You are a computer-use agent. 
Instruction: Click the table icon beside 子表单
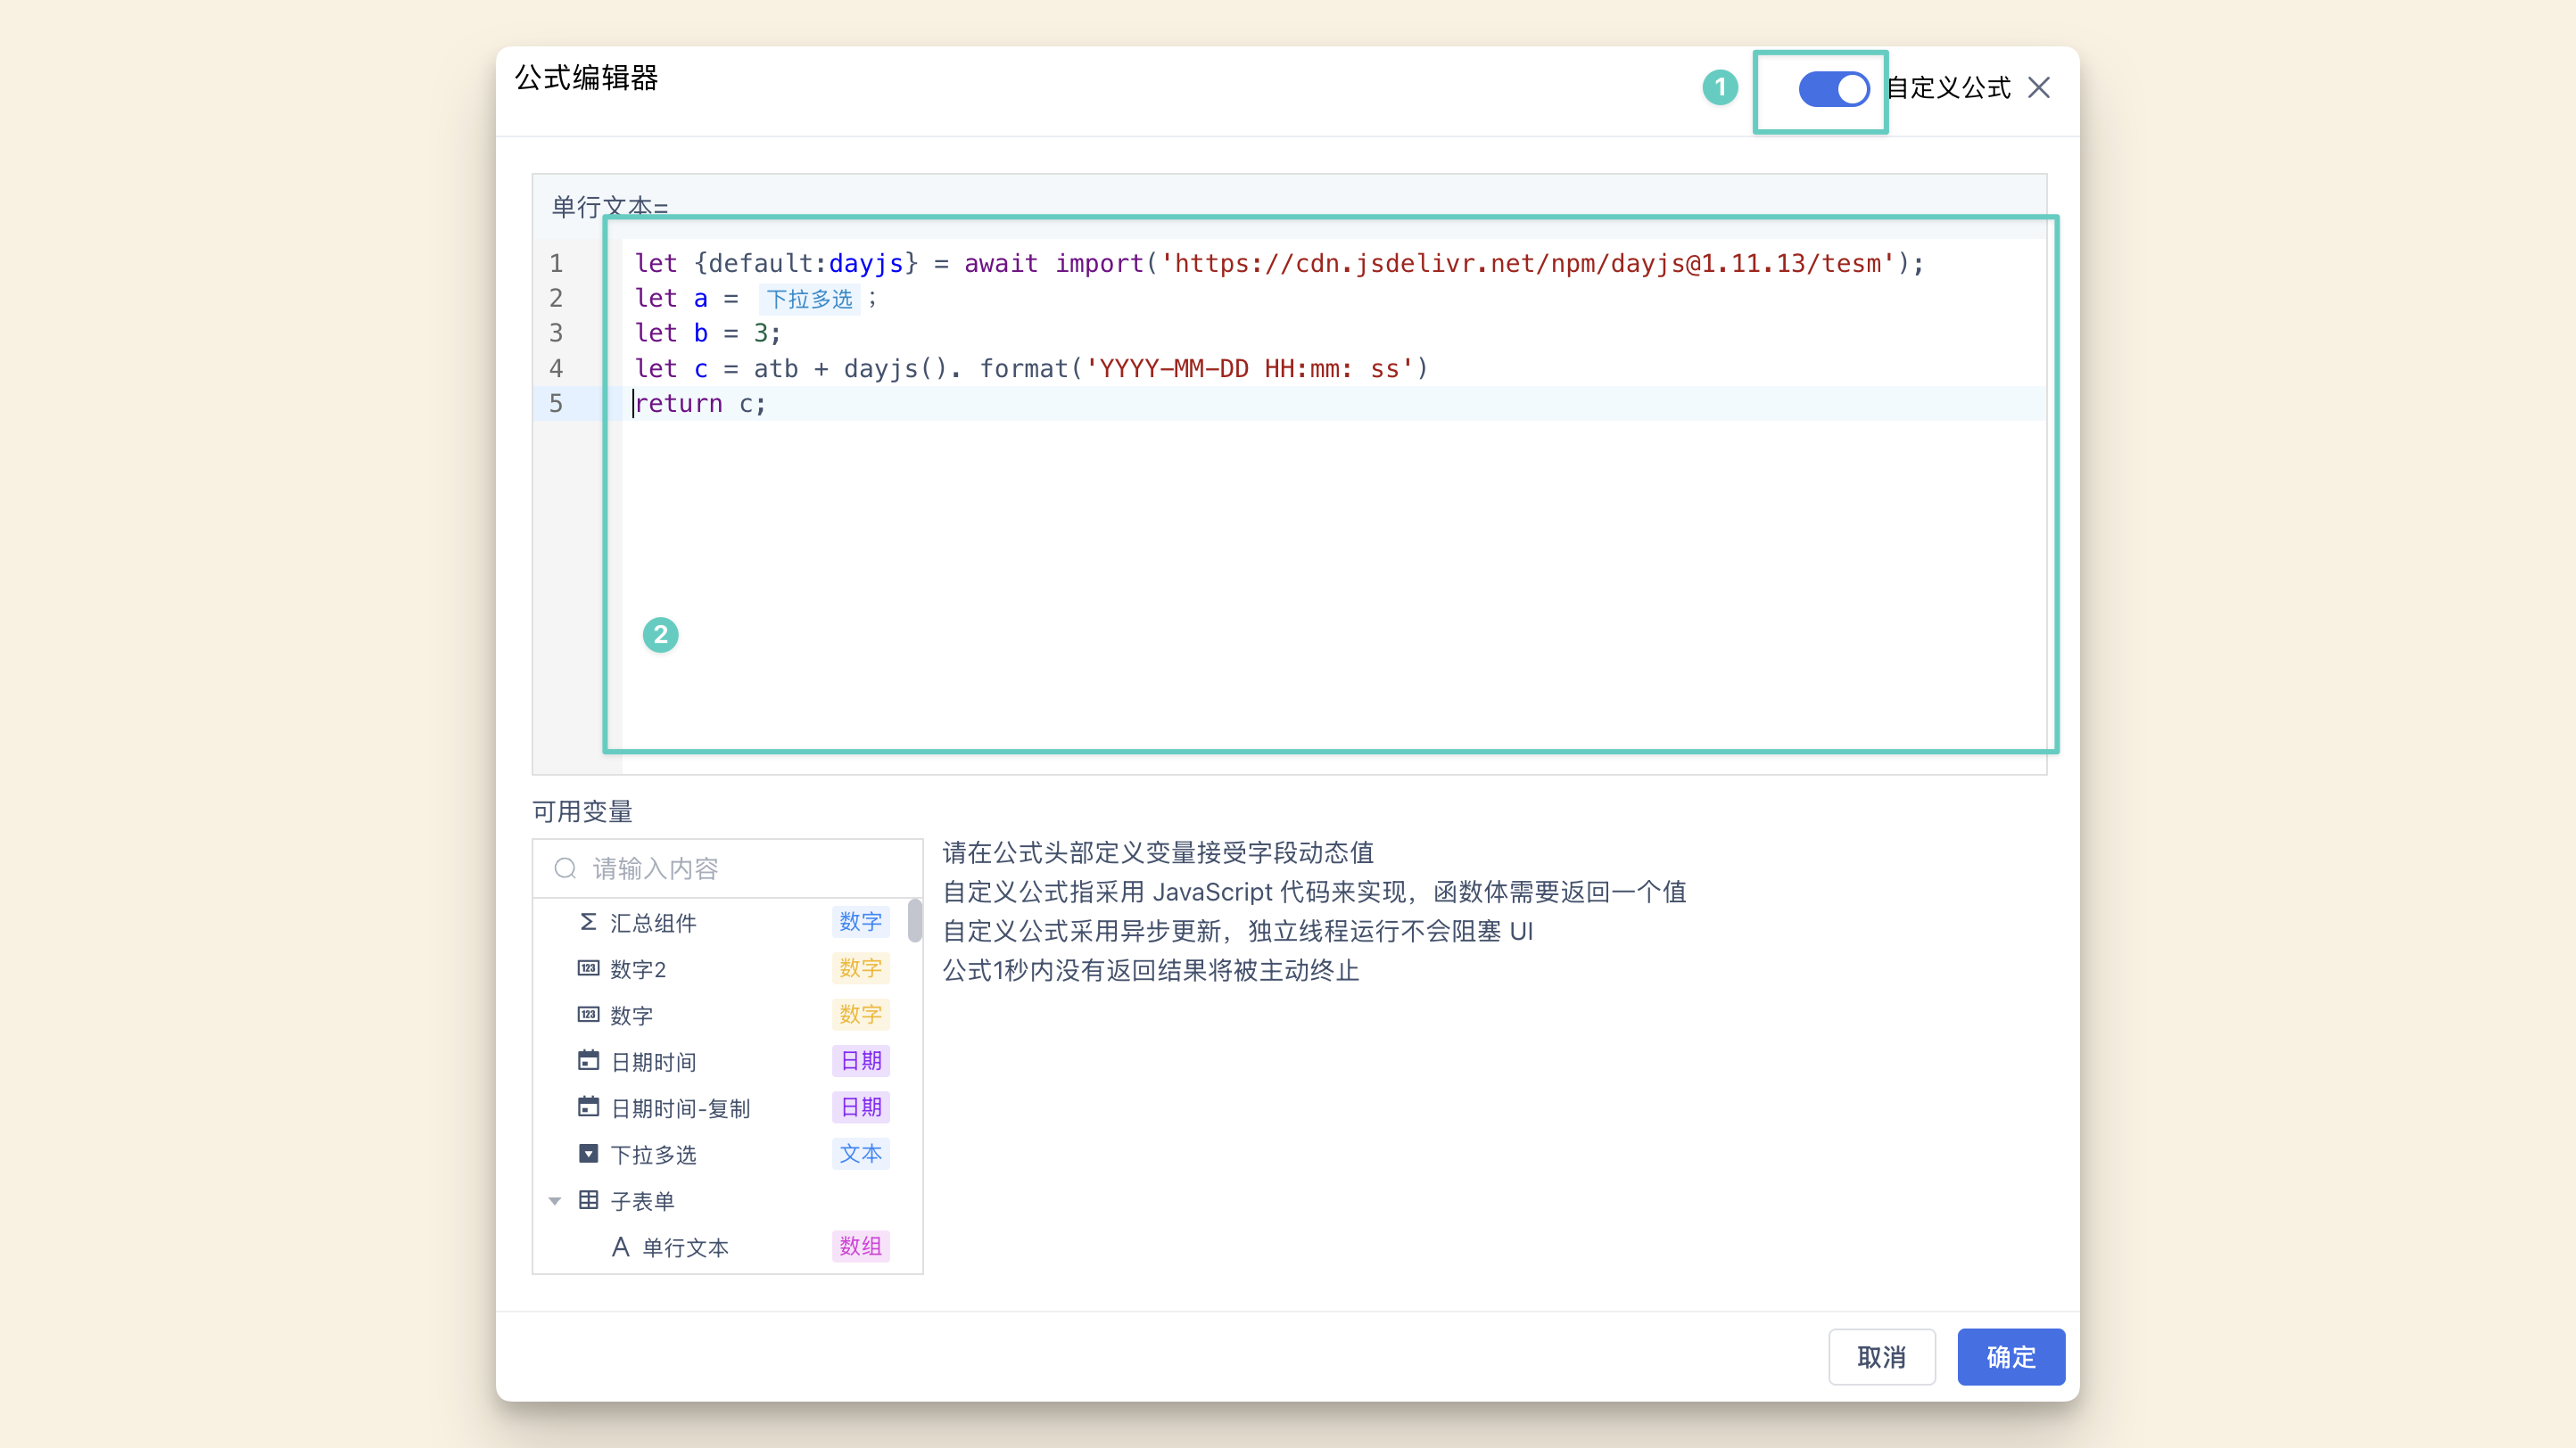(x=588, y=1199)
